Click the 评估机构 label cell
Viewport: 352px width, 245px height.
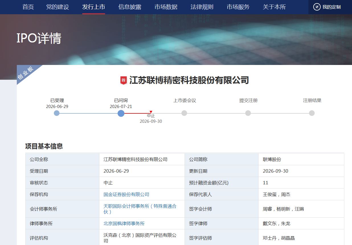tap(62, 238)
